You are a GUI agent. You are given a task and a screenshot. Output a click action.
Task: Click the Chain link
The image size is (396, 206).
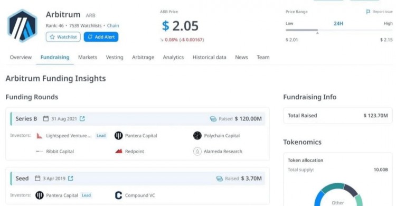pyautogui.click(x=113, y=25)
